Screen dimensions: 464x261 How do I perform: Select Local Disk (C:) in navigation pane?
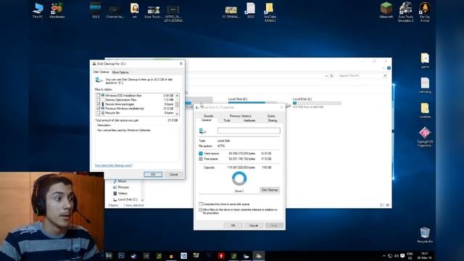click(125, 199)
